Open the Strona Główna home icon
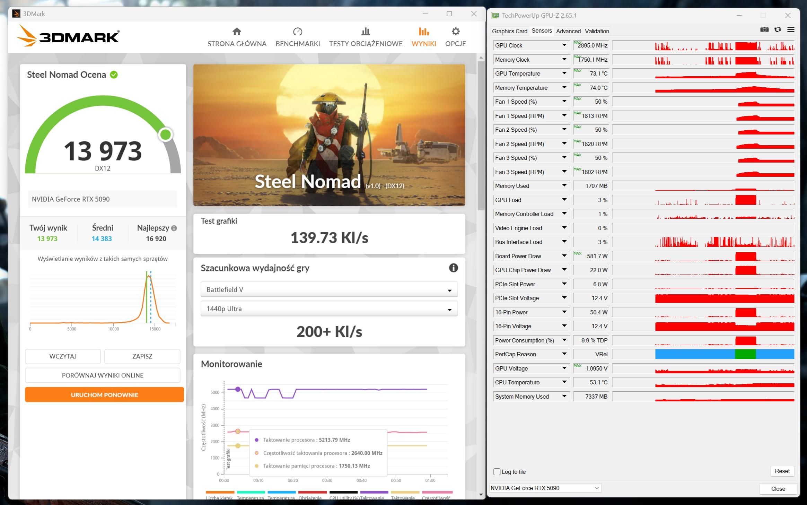807x505 pixels. (237, 32)
